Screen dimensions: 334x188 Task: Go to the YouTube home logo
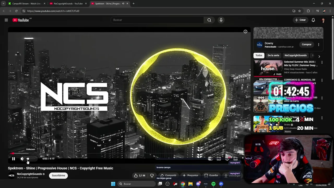(x=21, y=20)
